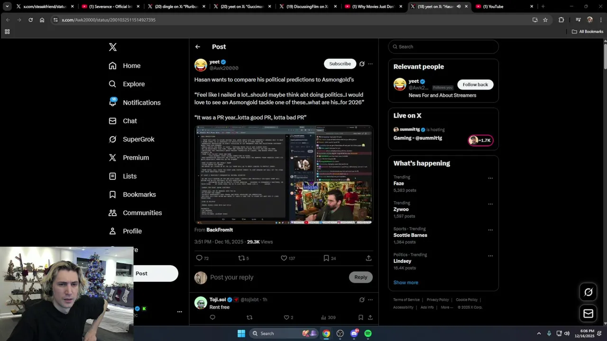Click the back arrow next to Post
Screen dimensions: 607x341
click(x=198, y=47)
